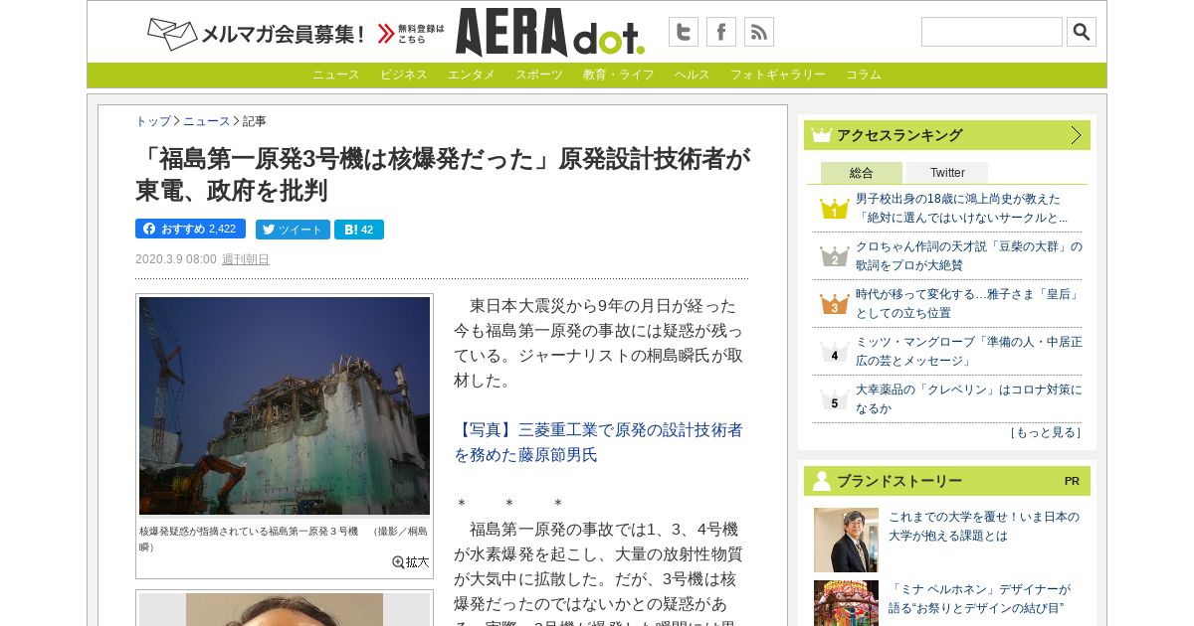The height and width of the screenshot is (626, 1194).
Task: Open これまでの大学を覆せ brand story link
Action: point(984,526)
